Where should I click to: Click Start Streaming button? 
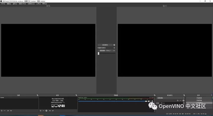[199, 98]
